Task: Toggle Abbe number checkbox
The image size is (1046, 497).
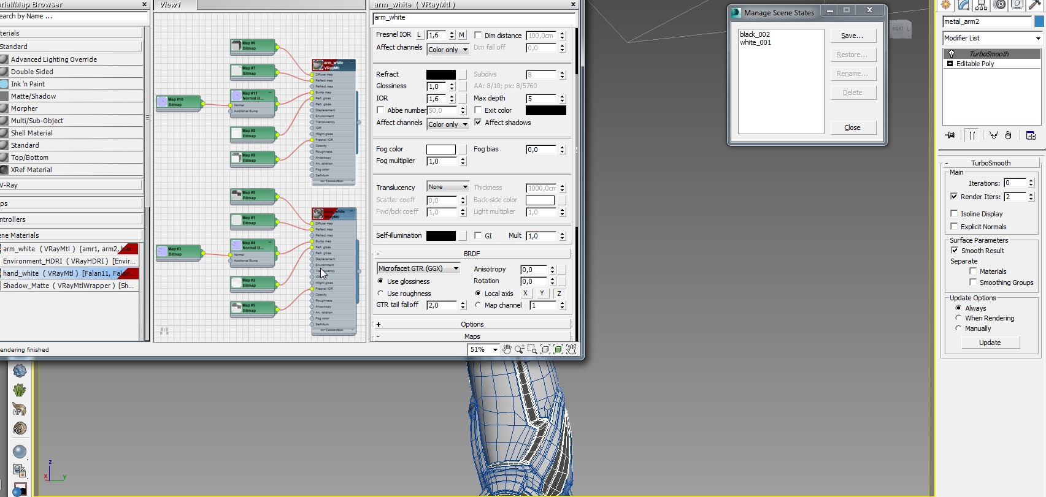Action: coord(380,110)
